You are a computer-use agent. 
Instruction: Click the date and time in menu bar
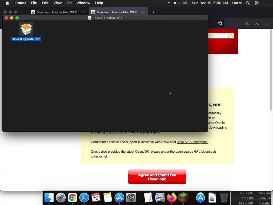(210, 3)
